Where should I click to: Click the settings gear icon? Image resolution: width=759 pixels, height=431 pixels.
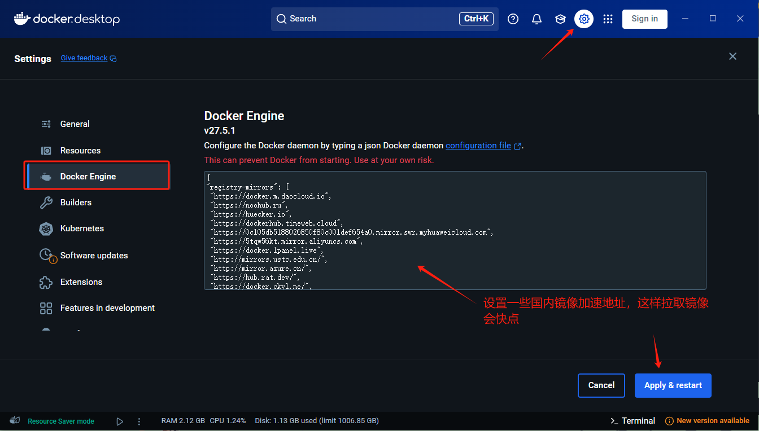pyautogui.click(x=584, y=19)
